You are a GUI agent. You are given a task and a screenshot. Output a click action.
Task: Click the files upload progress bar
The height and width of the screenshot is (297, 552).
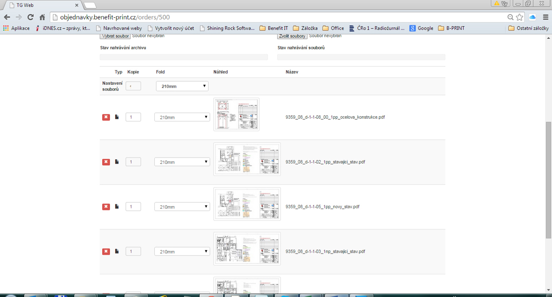click(x=361, y=57)
